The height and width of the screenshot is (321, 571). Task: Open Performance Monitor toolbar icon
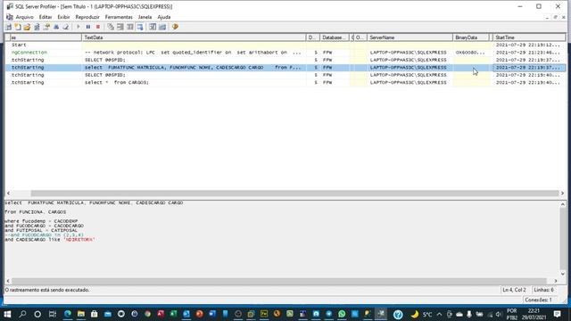coord(162,27)
